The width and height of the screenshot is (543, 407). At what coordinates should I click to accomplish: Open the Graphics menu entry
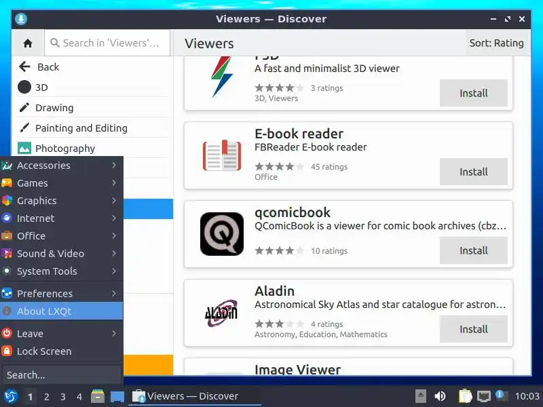pos(61,201)
